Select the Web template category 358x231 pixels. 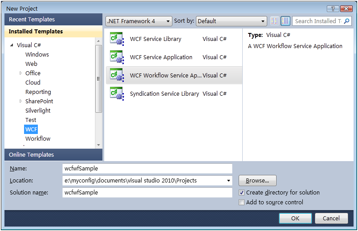(31, 64)
